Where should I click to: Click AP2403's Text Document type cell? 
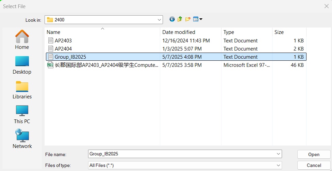240,40
